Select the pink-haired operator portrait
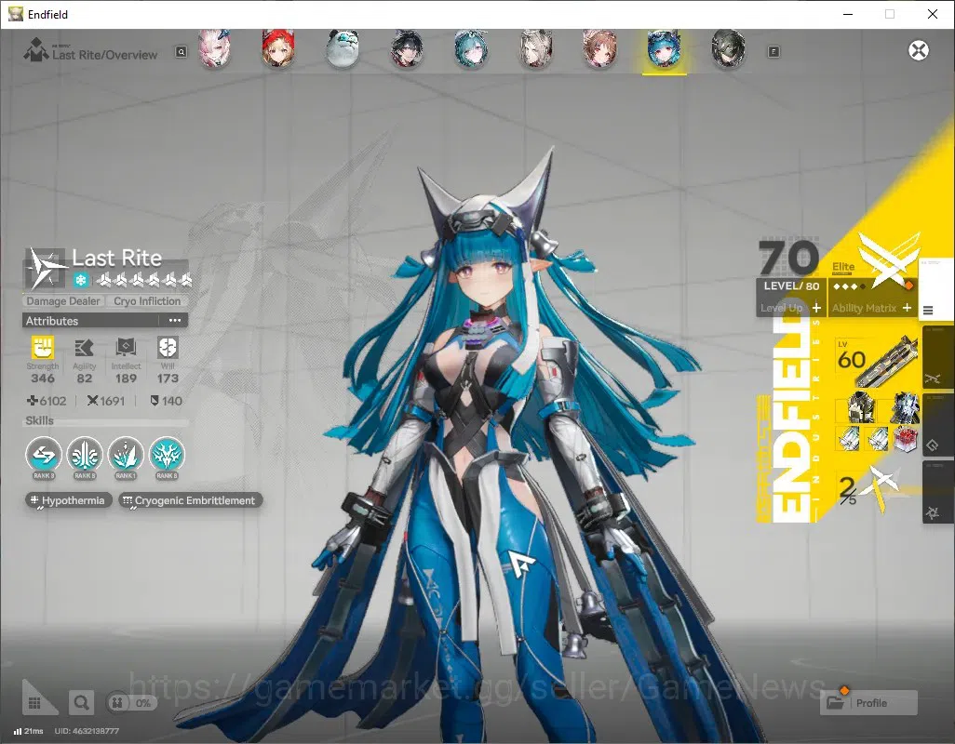 pos(214,49)
